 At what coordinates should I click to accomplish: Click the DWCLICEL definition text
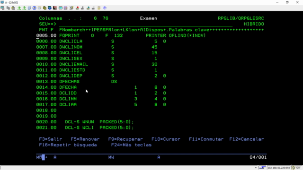(x=71, y=53)
